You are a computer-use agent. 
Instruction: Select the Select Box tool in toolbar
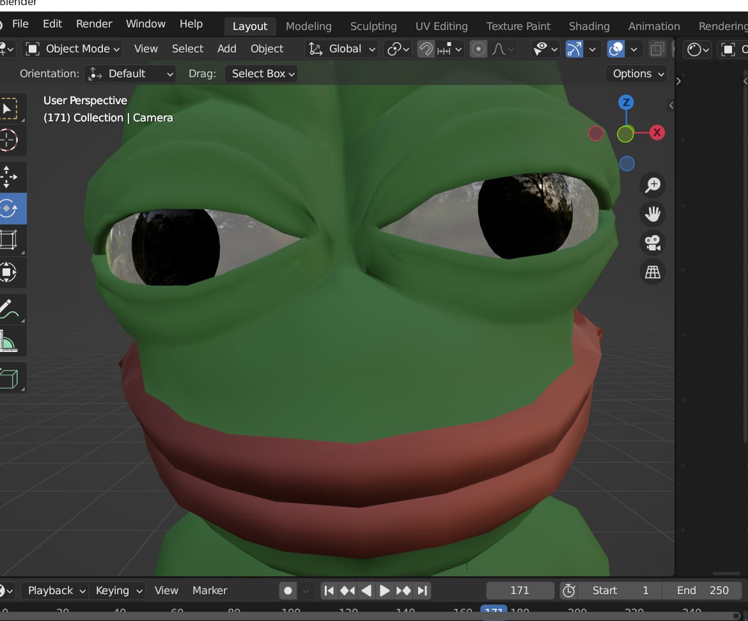pos(8,109)
